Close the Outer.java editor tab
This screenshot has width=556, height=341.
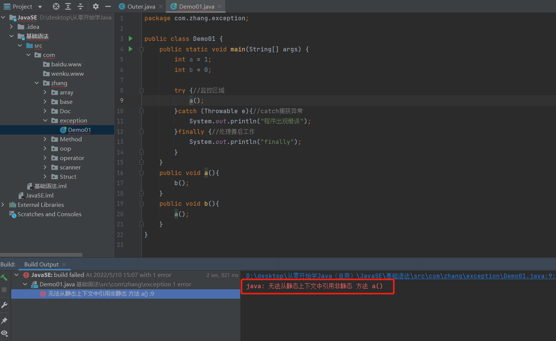161,6
